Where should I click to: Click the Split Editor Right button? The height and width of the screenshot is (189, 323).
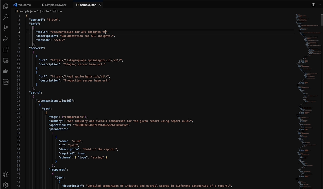click(313, 5)
